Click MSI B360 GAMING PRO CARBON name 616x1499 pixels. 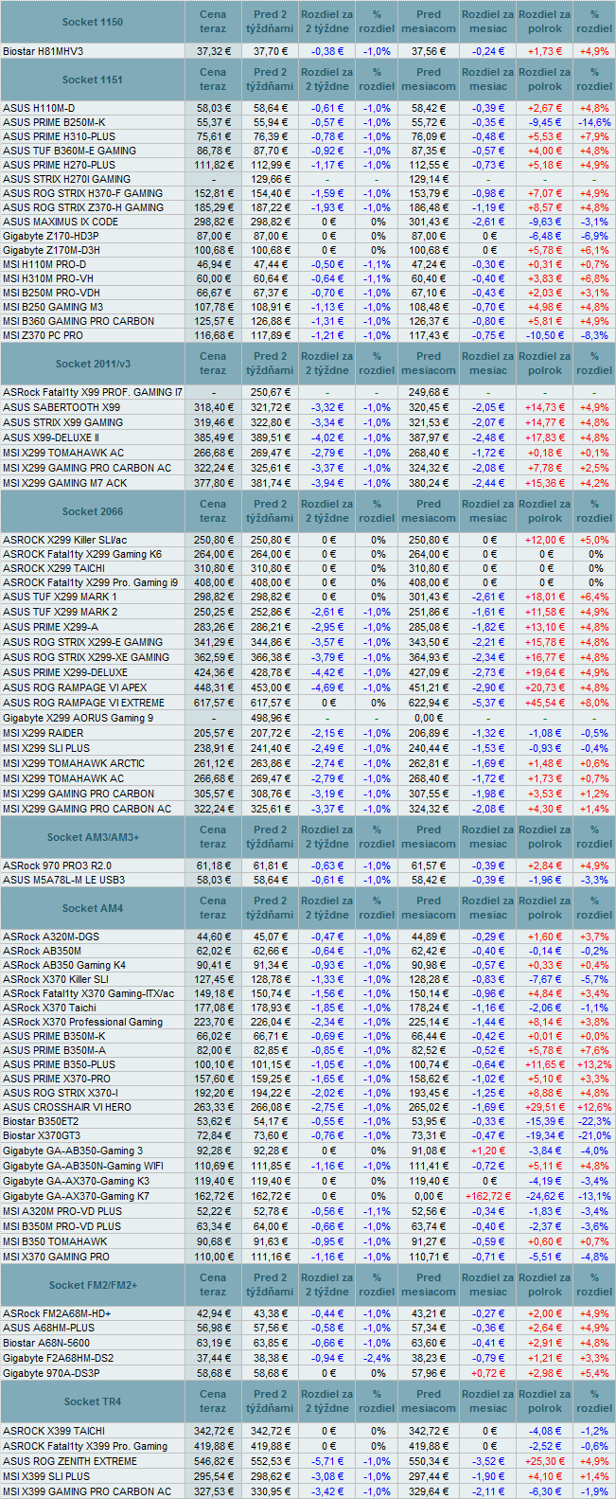(x=79, y=321)
